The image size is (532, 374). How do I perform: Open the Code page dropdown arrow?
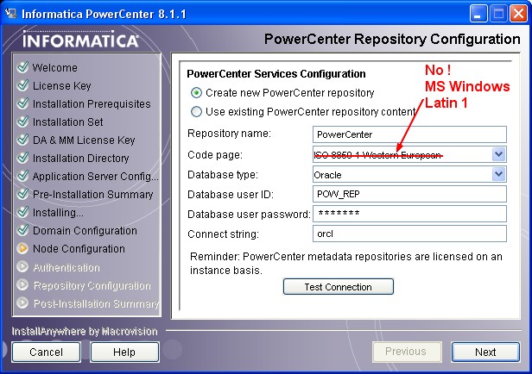click(x=498, y=154)
